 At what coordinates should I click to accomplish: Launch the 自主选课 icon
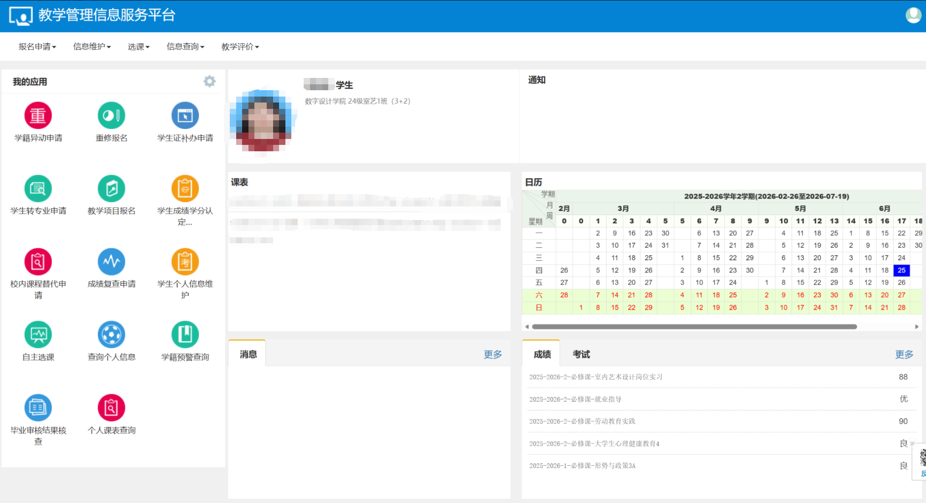[x=38, y=334]
